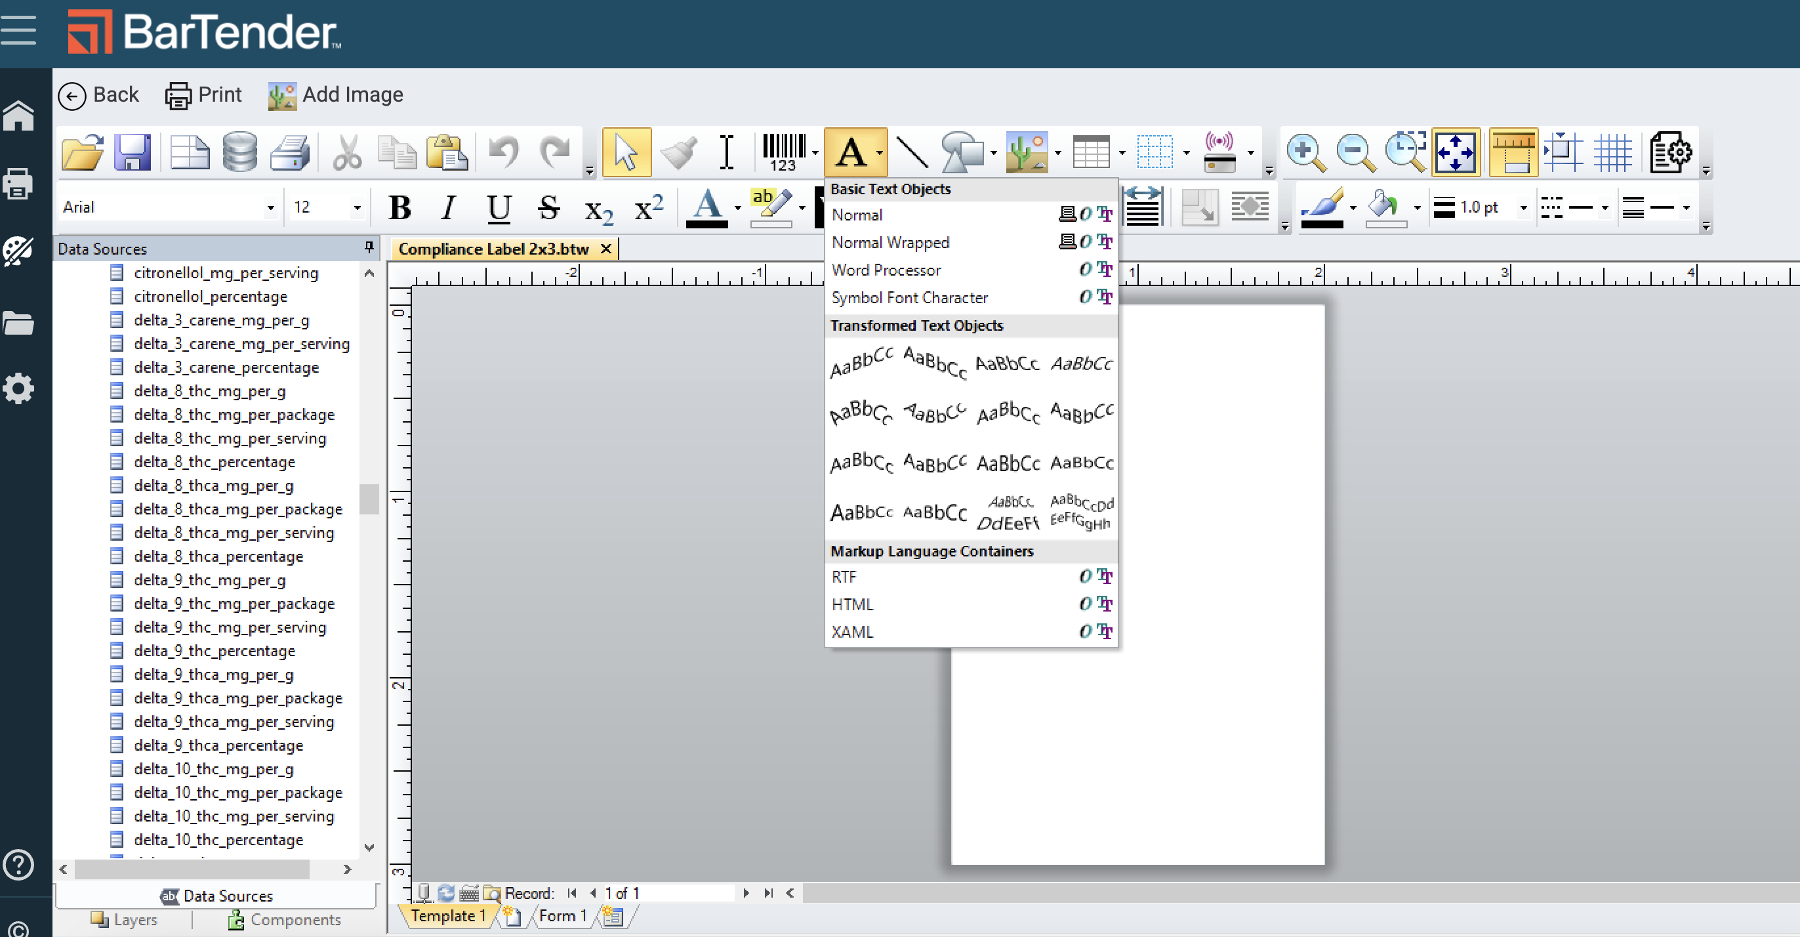Click the font color A swatch
The width and height of the screenshot is (1800, 937).
(706, 207)
